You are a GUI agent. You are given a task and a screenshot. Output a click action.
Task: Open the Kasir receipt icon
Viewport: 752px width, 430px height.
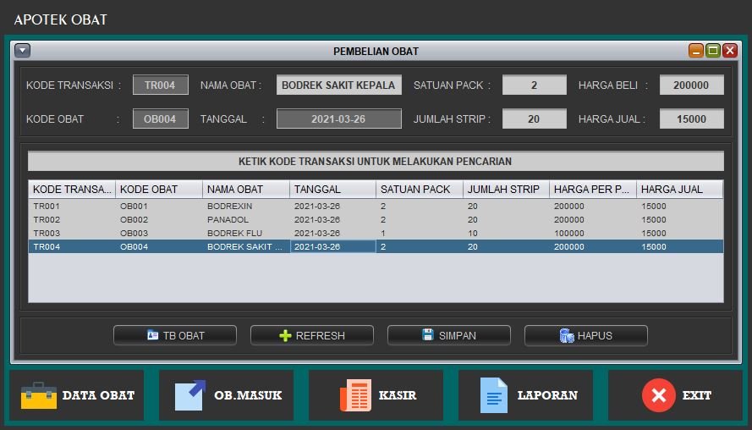click(355, 395)
